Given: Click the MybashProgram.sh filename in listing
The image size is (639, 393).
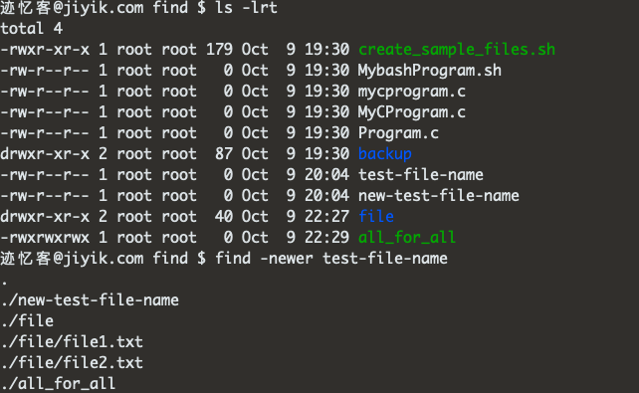Looking at the screenshot, I should [430, 71].
